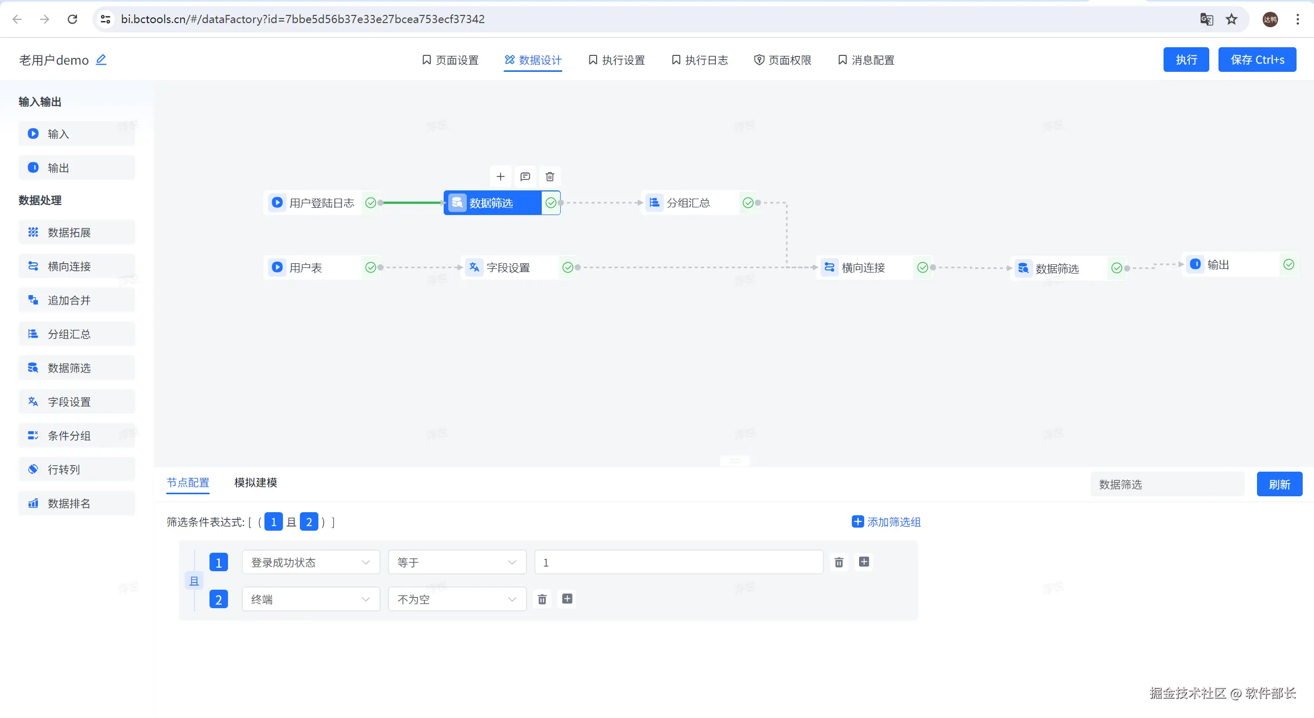Click the pencil icon beside 老用户demo
This screenshot has height=718, width=1314.
click(101, 60)
